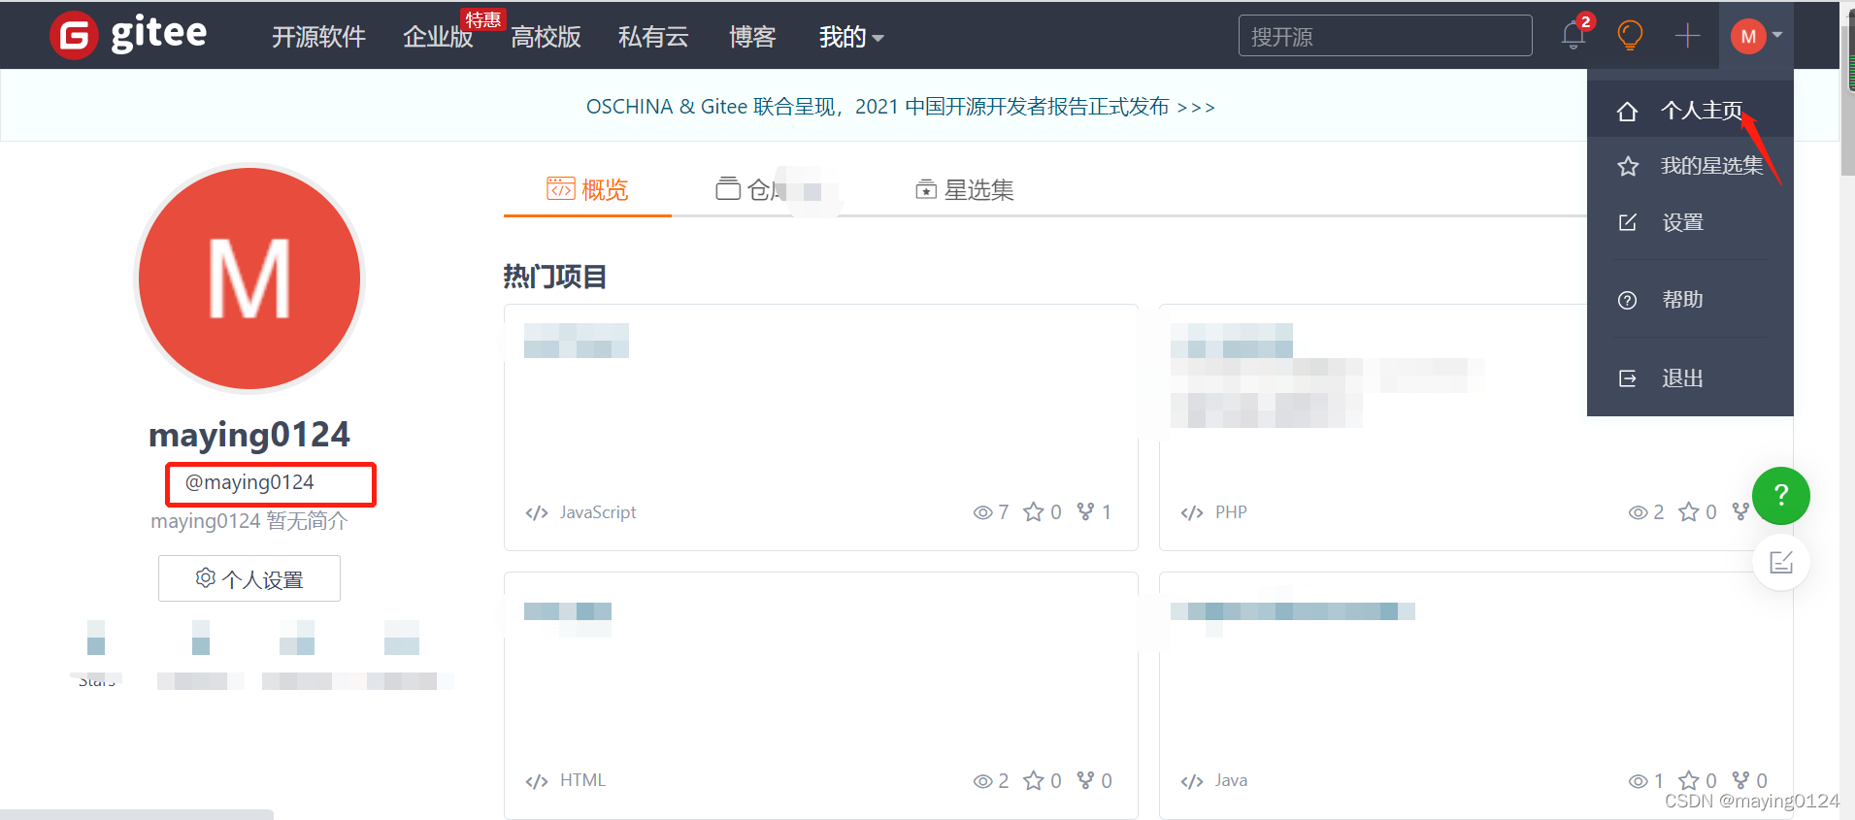Image resolution: width=1855 pixels, height=820 pixels.
Task: Select 我的星选集 in the user menu
Action: click(x=1690, y=166)
